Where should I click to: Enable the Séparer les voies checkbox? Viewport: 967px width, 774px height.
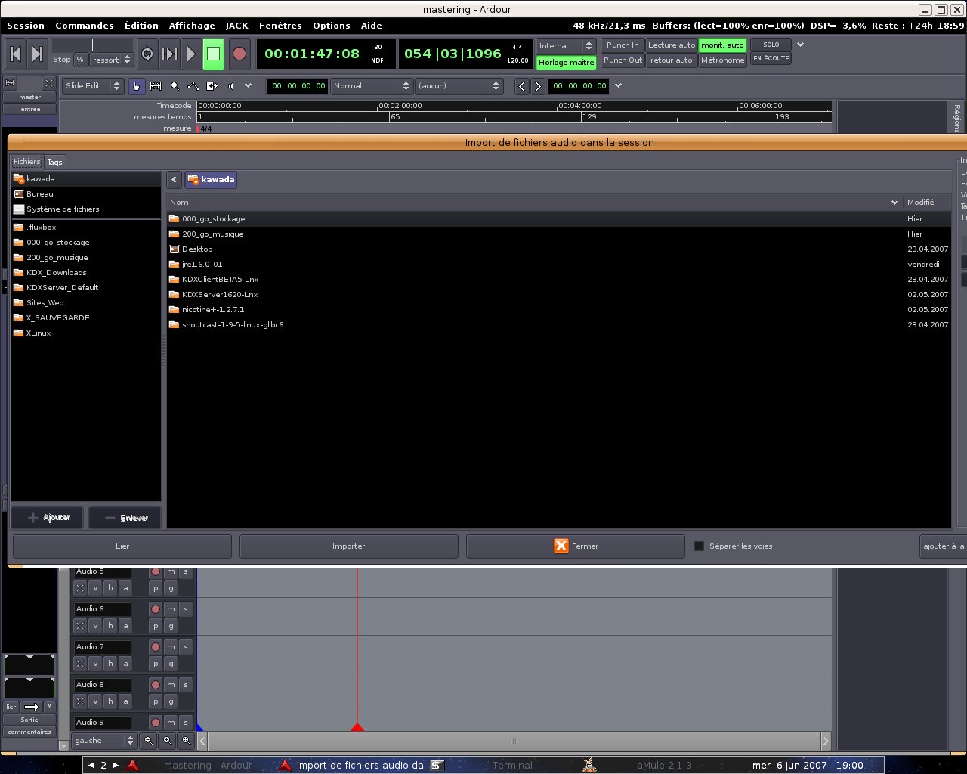699,546
